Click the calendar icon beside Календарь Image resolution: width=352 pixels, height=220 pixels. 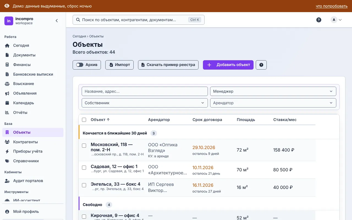(7, 103)
